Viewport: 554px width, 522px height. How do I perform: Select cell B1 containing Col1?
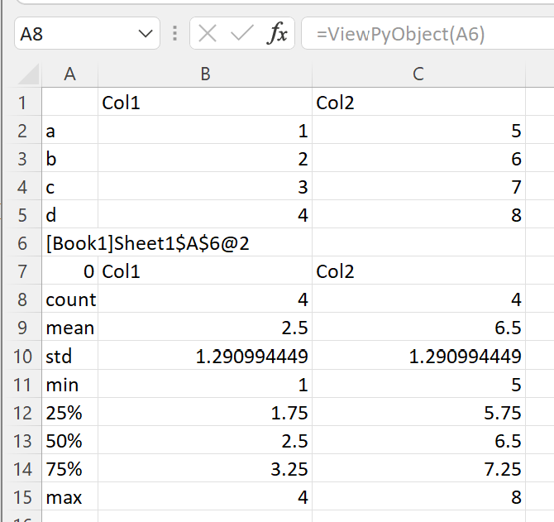pos(205,103)
